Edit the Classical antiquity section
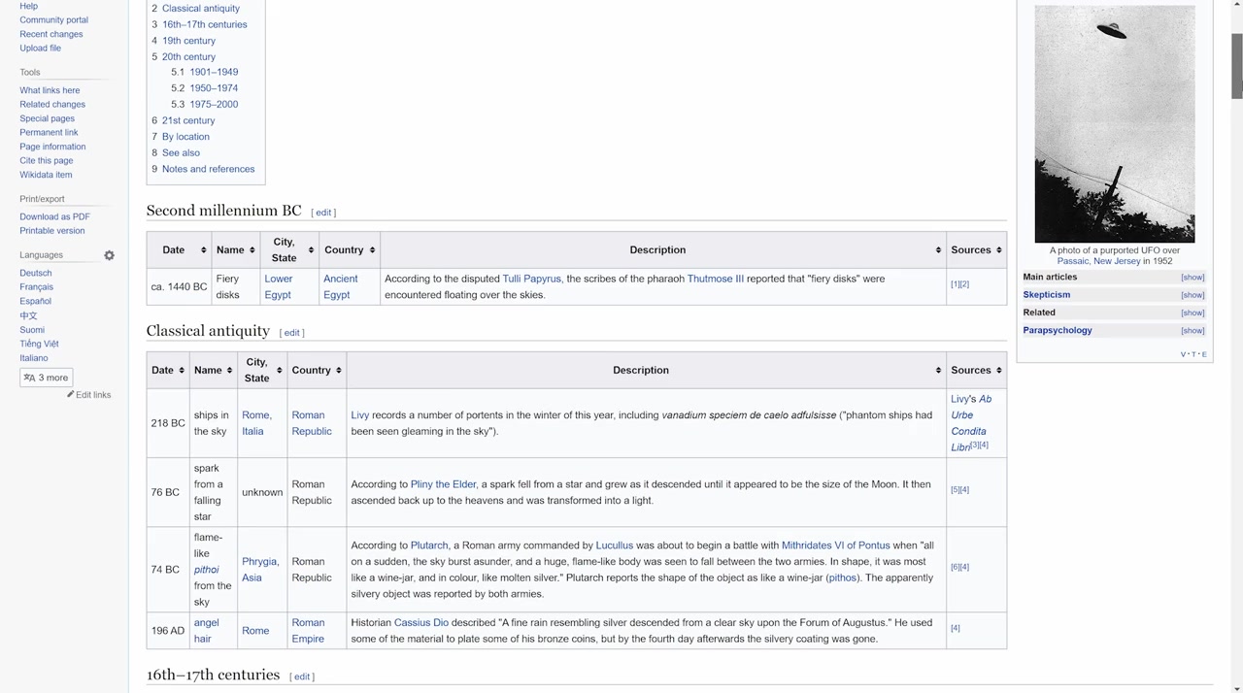This screenshot has height=693, width=1243. point(291,333)
